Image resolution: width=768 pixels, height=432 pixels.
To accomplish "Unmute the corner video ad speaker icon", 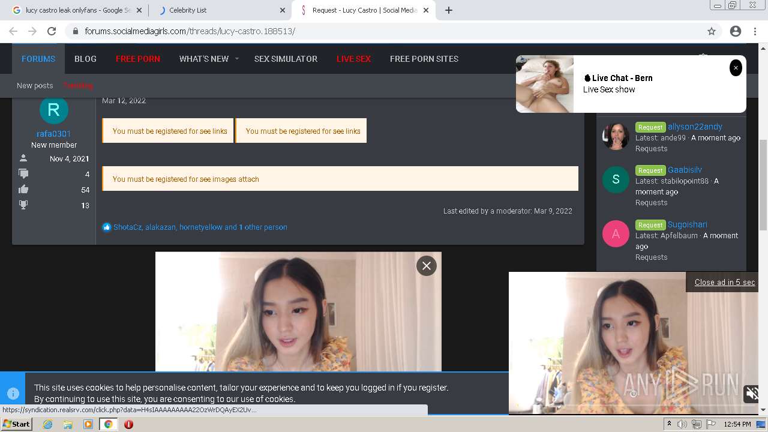I will click(752, 393).
